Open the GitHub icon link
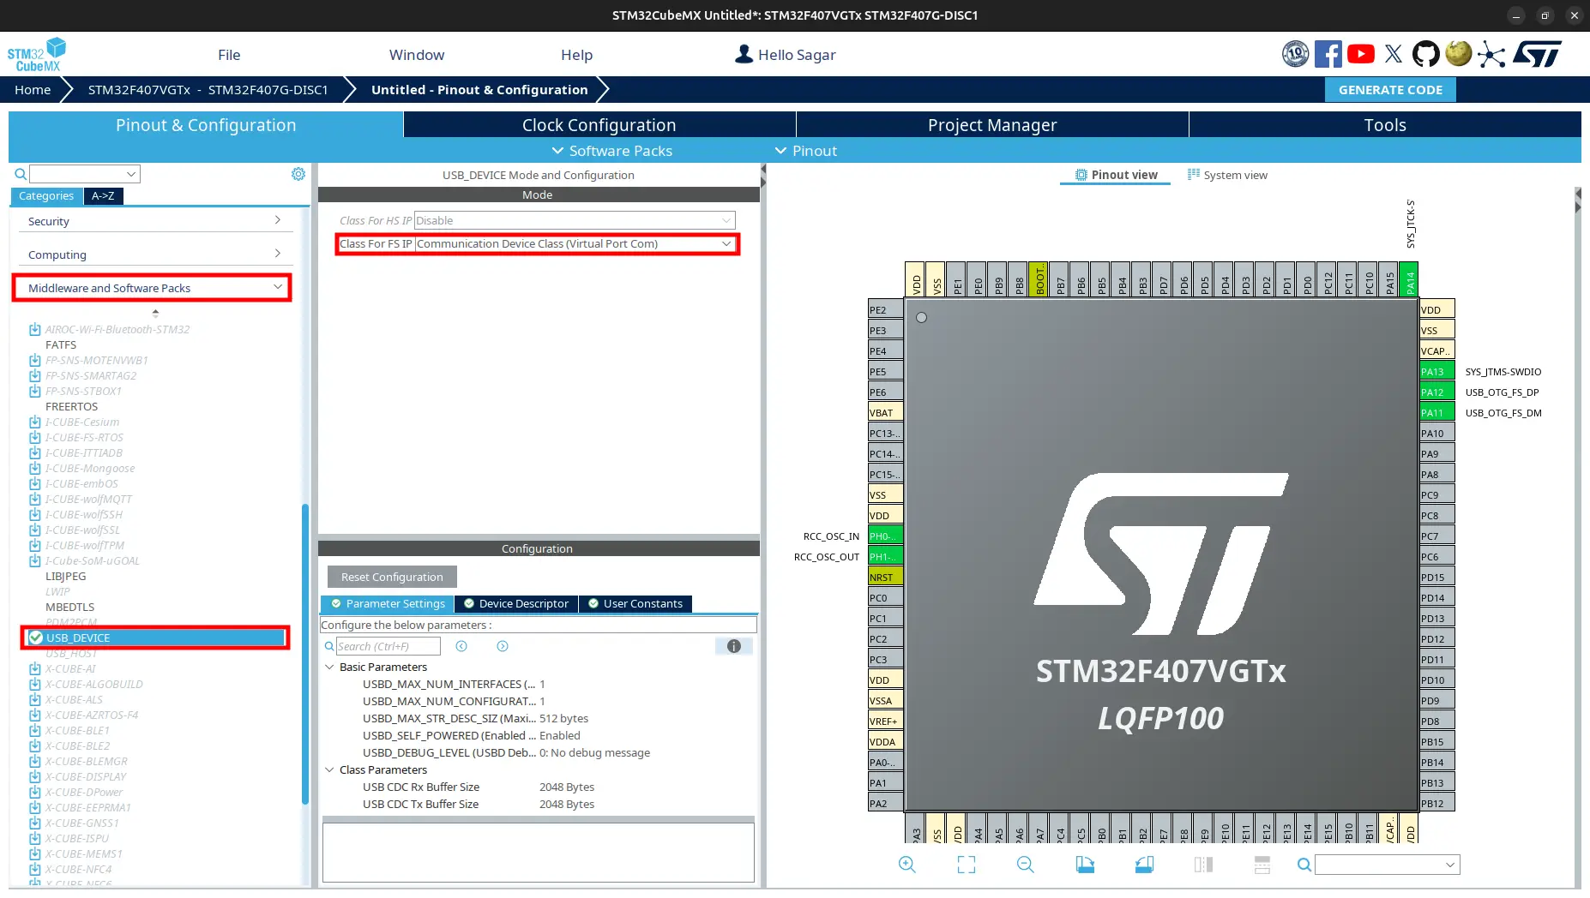 (x=1425, y=54)
